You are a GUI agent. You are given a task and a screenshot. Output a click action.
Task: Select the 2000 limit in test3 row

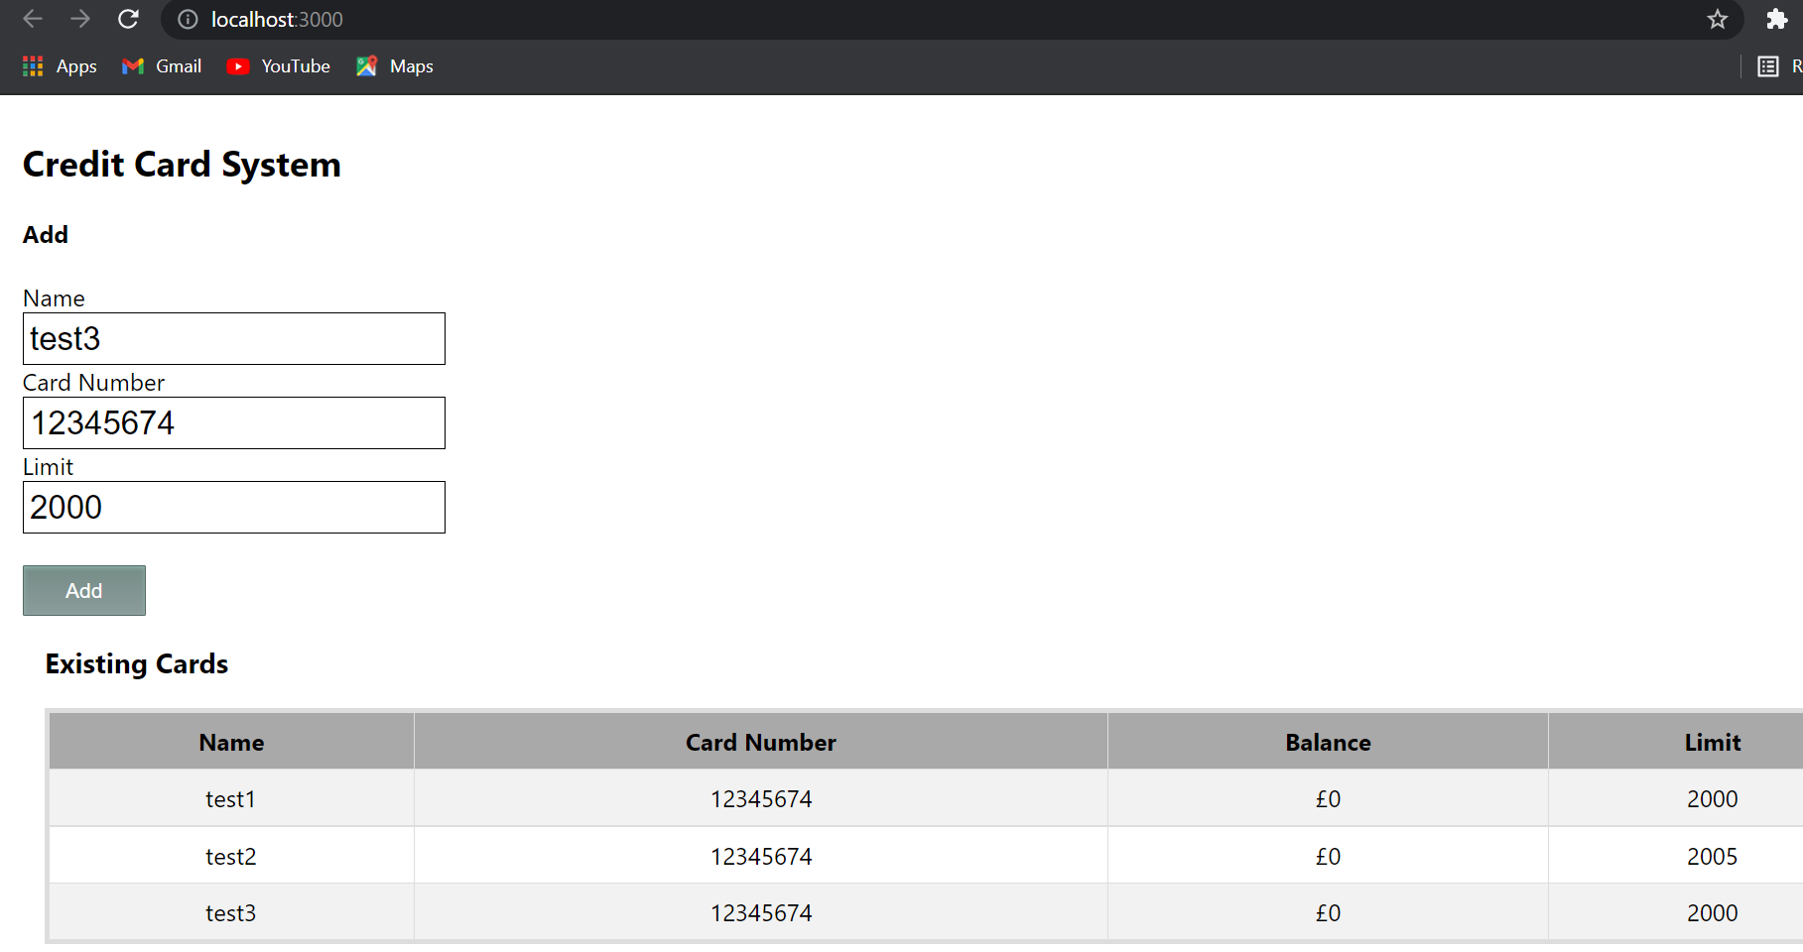1676,912
